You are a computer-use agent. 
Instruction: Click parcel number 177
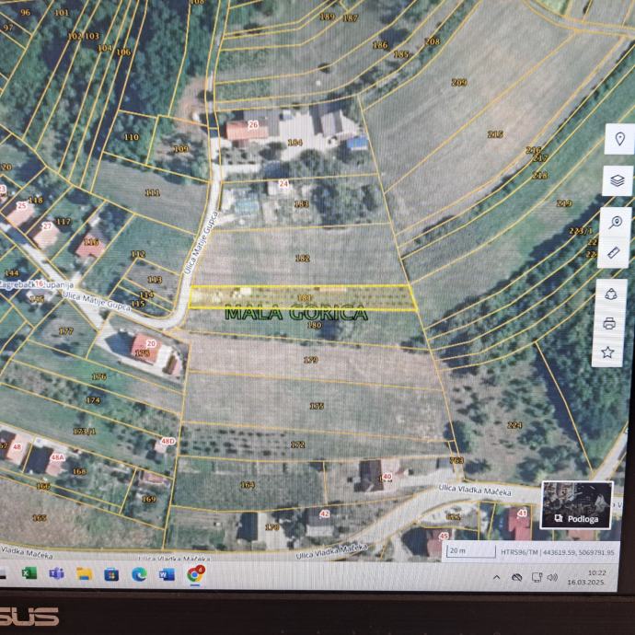point(66,330)
